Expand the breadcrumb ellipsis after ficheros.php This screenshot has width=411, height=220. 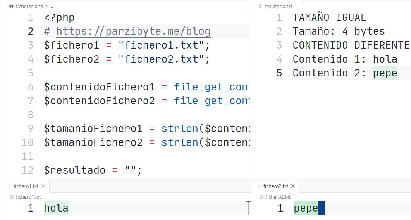(51, 6)
